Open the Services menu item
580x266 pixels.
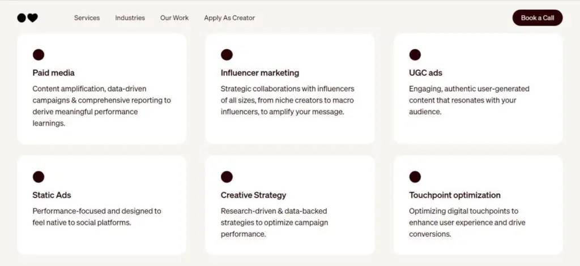point(87,18)
